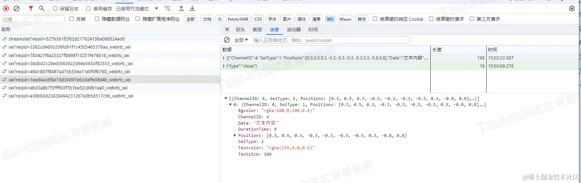581x183 pixels.
Task: Open the message type 全部 dropdown
Action: tap(241, 40)
